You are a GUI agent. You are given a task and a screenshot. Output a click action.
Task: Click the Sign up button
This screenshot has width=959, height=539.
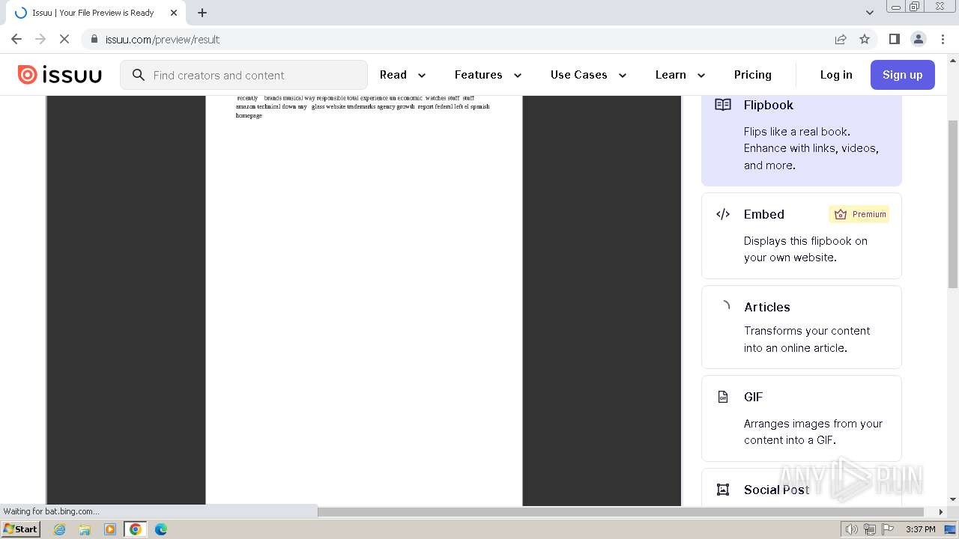tap(903, 75)
